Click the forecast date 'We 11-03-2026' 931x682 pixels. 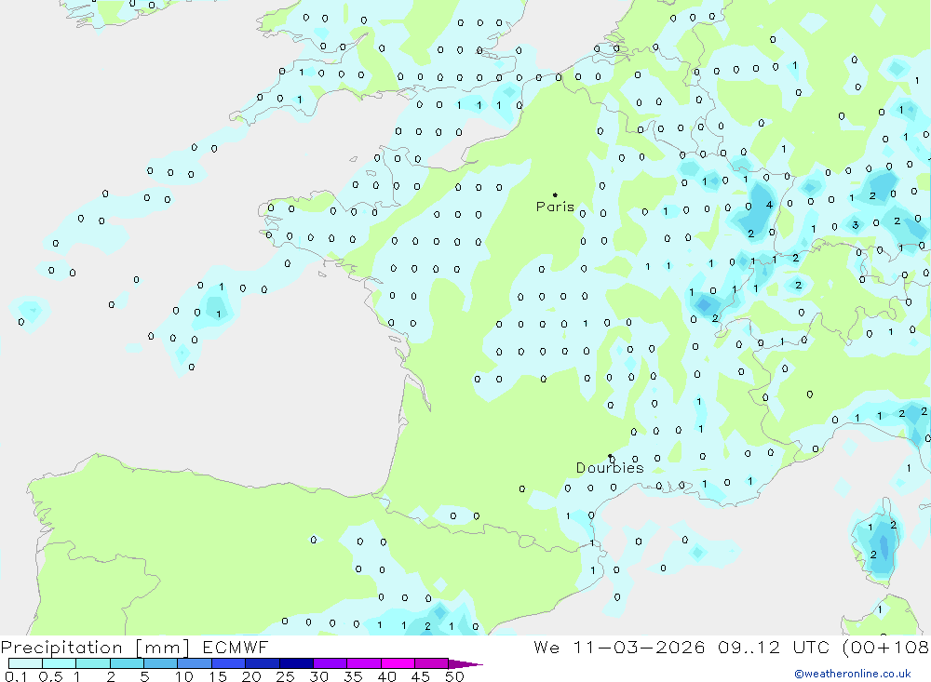tap(619, 647)
